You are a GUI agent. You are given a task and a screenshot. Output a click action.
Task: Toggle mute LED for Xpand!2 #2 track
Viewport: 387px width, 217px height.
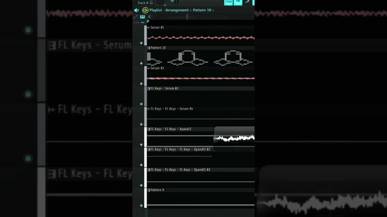(x=141, y=165)
